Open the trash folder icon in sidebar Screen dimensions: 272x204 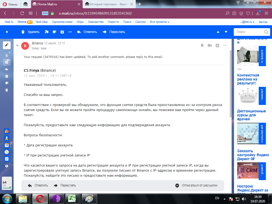click(7, 90)
